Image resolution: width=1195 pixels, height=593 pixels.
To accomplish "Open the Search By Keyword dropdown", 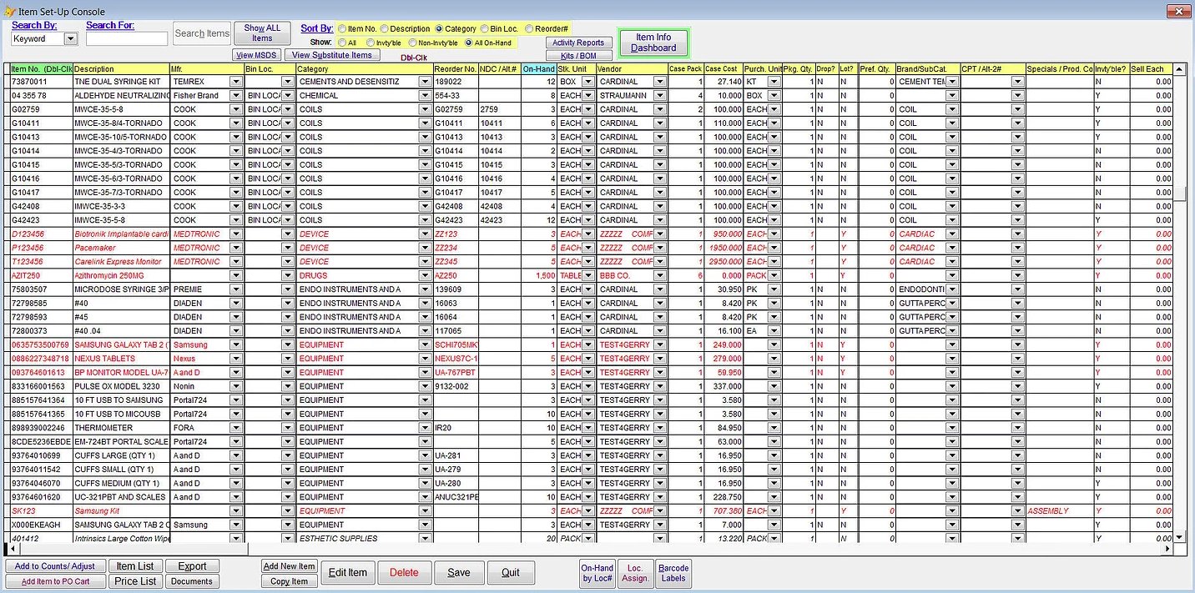I will point(69,38).
